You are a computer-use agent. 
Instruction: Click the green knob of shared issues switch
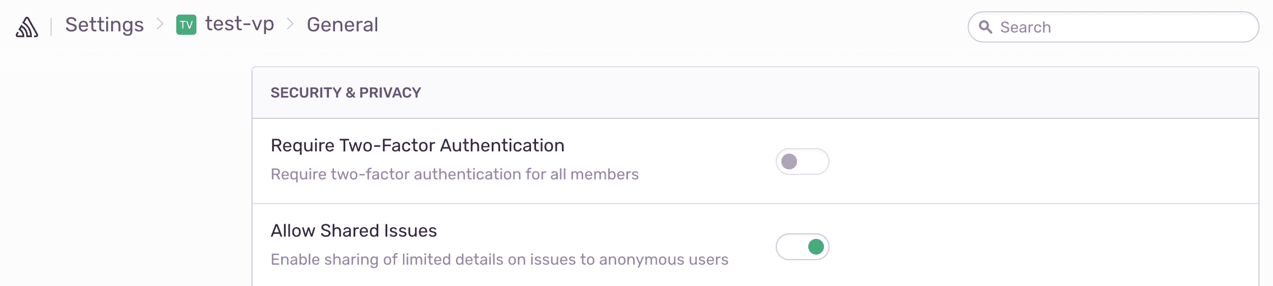click(x=816, y=247)
